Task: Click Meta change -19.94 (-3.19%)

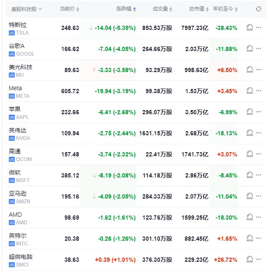Action: coord(115,91)
